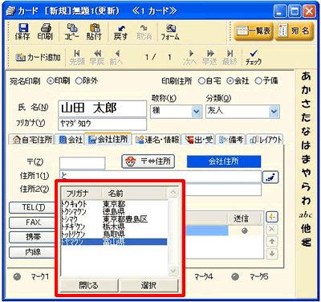Click the フリガナ field ヤマダ タロウ
The height and width of the screenshot is (302, 321).
[102, 124]
